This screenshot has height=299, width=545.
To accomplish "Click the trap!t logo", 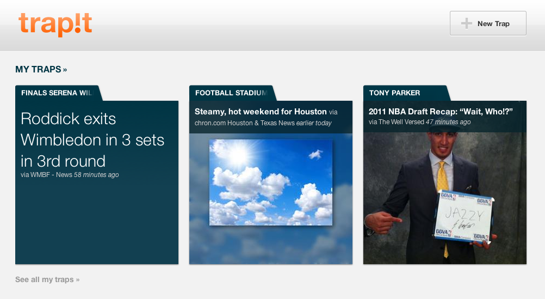I will click(x=55, y=25).
